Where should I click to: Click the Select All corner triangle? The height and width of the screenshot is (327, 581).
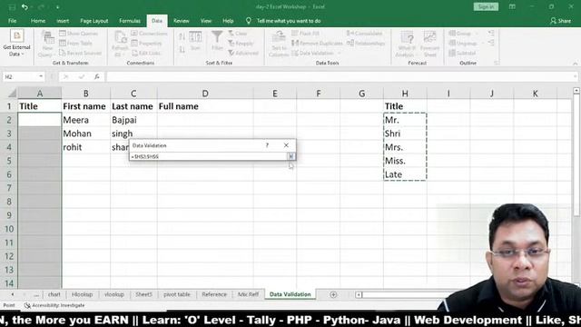click(12, 94)
